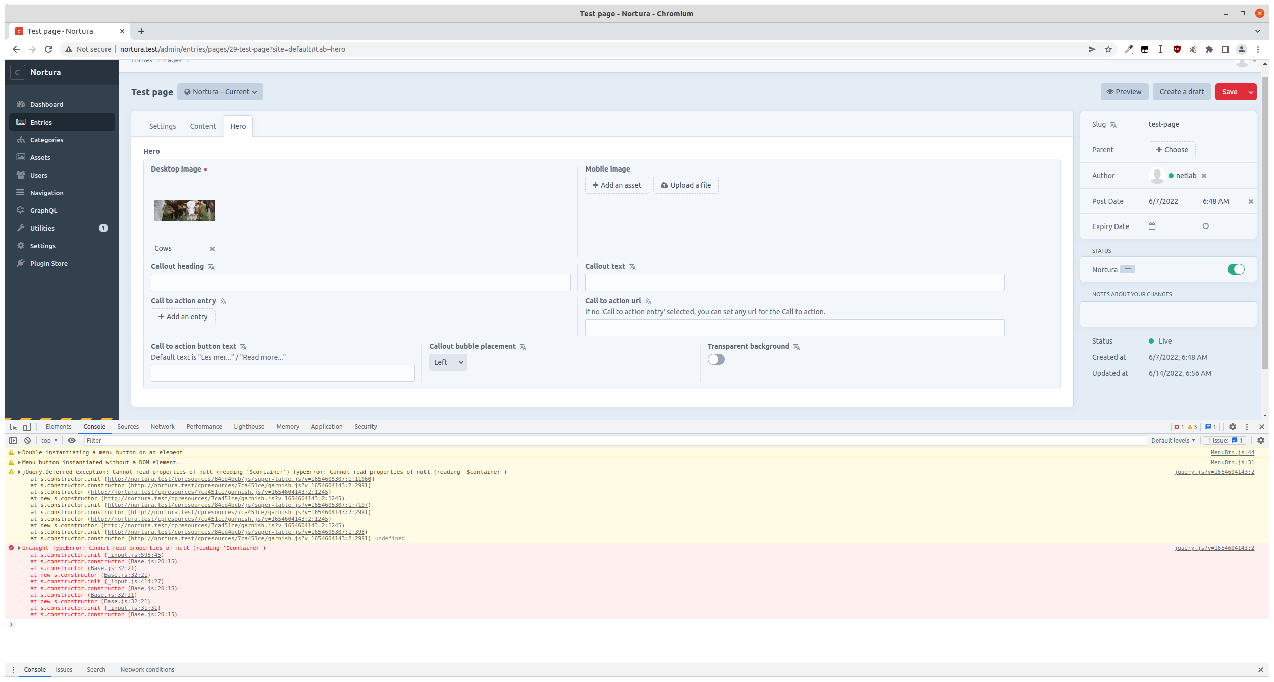Screen dimensions: 1274x682
Task: Open the Network panel in DevTools
Action: [162, 426]
